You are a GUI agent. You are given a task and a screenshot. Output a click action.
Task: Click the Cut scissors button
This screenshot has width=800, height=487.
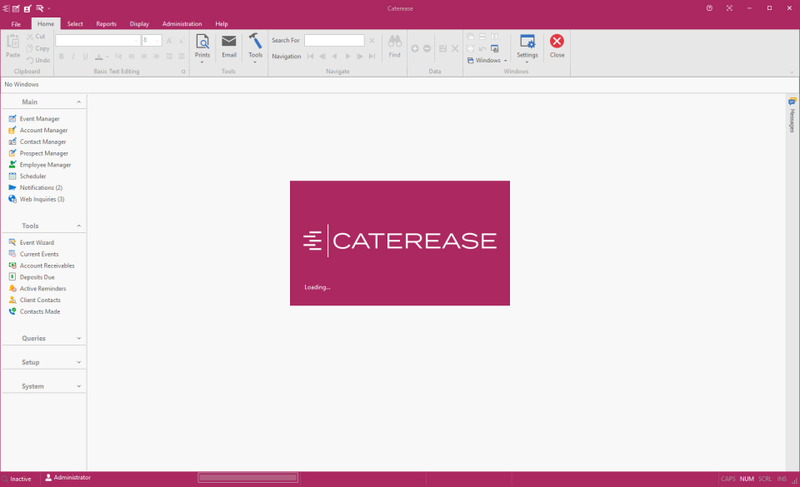click(36, 37)
